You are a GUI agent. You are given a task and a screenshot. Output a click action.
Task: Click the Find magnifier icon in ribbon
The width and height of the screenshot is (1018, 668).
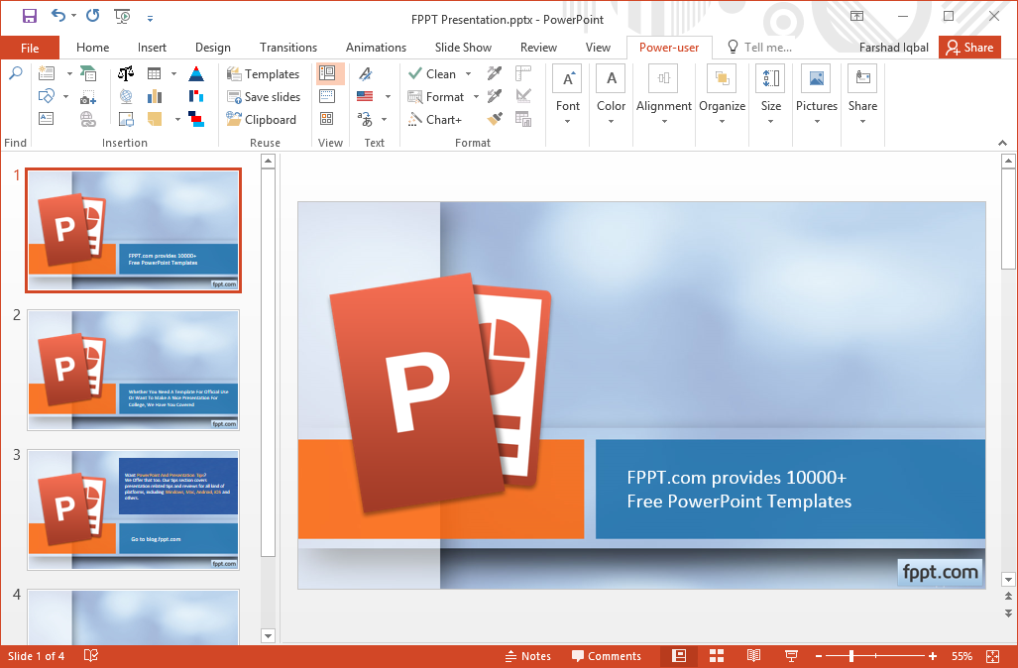point(16,73)
